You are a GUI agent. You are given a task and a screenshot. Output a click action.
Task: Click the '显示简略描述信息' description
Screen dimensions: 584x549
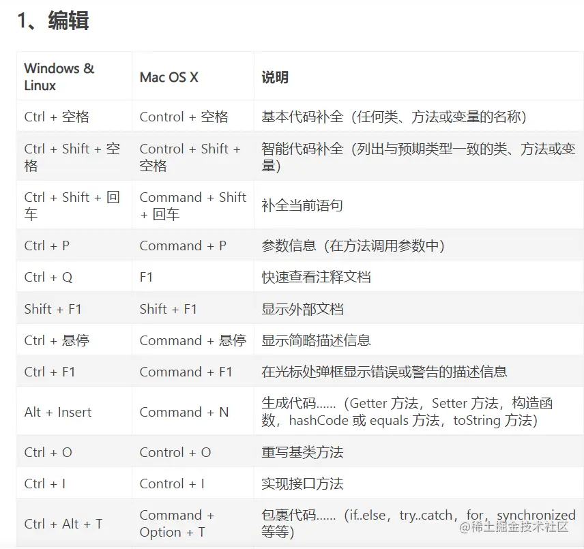tap(316, 340)
